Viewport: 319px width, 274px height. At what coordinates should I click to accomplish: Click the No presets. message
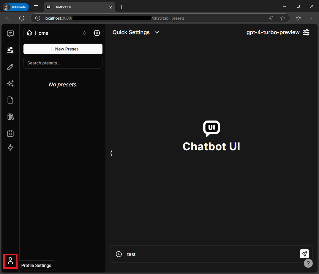[63, 85]
